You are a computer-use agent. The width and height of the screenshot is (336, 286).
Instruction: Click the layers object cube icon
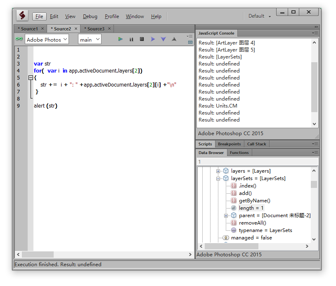(x=226, y=171)
